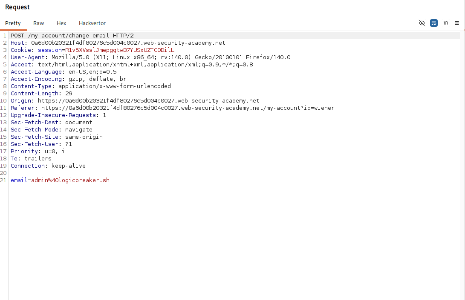Click the Host header value
Screen dimensions: 465x300
[x=128, y=43]
